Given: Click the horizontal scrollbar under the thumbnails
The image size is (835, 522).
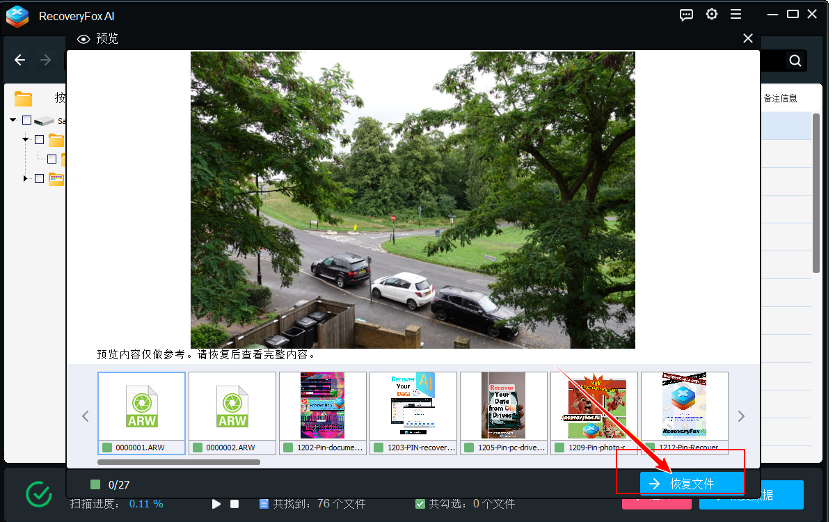Looking at the screenshot, I should tap(179, 462).
